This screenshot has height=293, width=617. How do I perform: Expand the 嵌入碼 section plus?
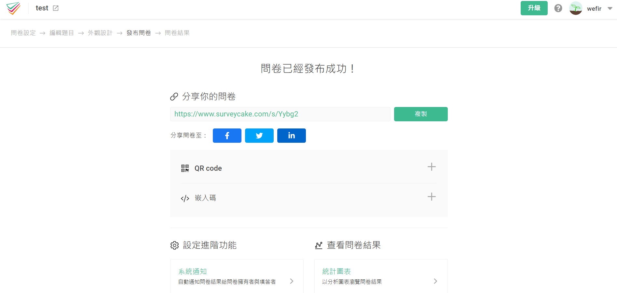pos(432,197)
